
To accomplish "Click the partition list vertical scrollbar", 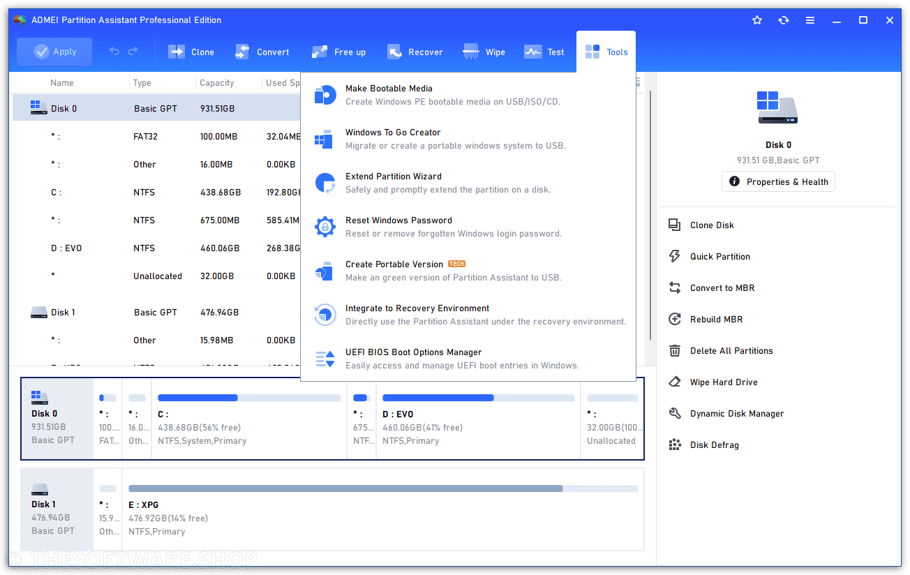I will coord(650,216).
